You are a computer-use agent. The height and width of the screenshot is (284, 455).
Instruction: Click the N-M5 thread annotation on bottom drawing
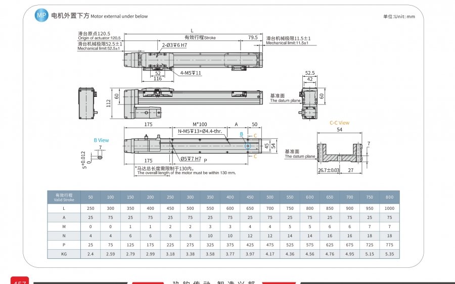coord(200,131)
